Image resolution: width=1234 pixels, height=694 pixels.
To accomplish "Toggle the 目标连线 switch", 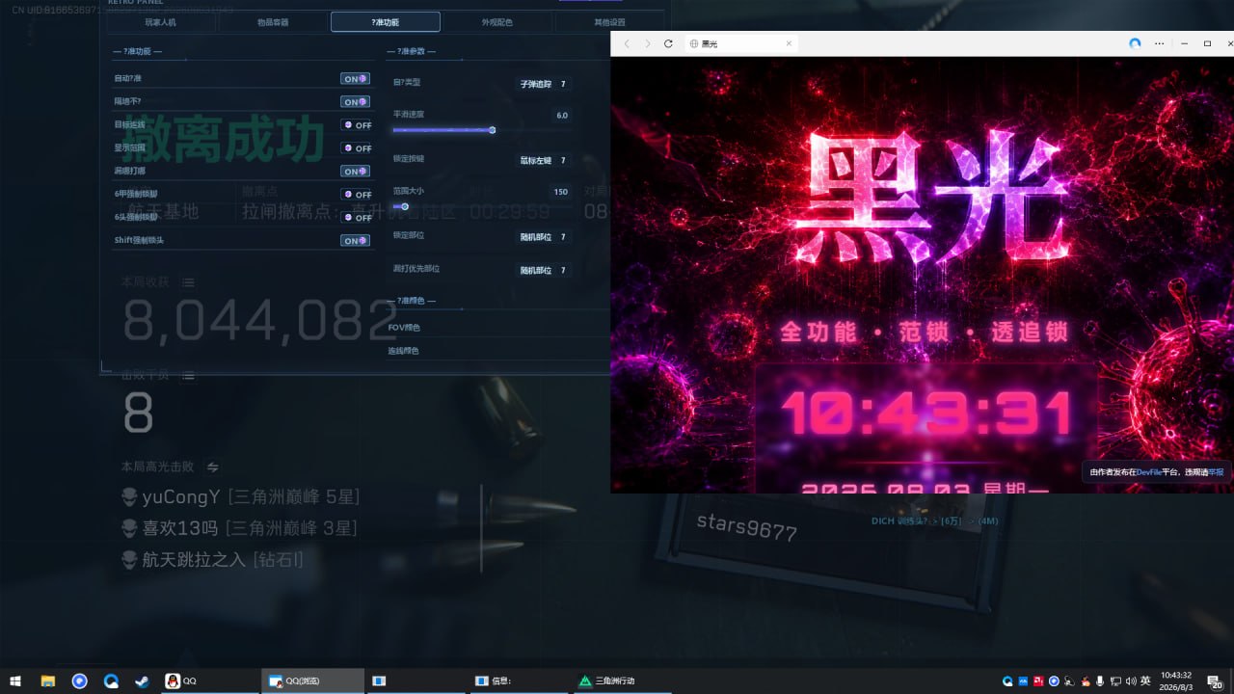I will coord(357,125).
